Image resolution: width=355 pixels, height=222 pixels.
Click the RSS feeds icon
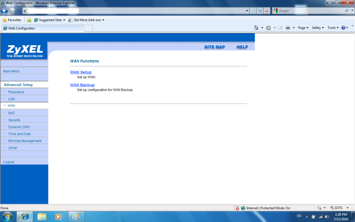pyautogui.click(x=268, y=28)
